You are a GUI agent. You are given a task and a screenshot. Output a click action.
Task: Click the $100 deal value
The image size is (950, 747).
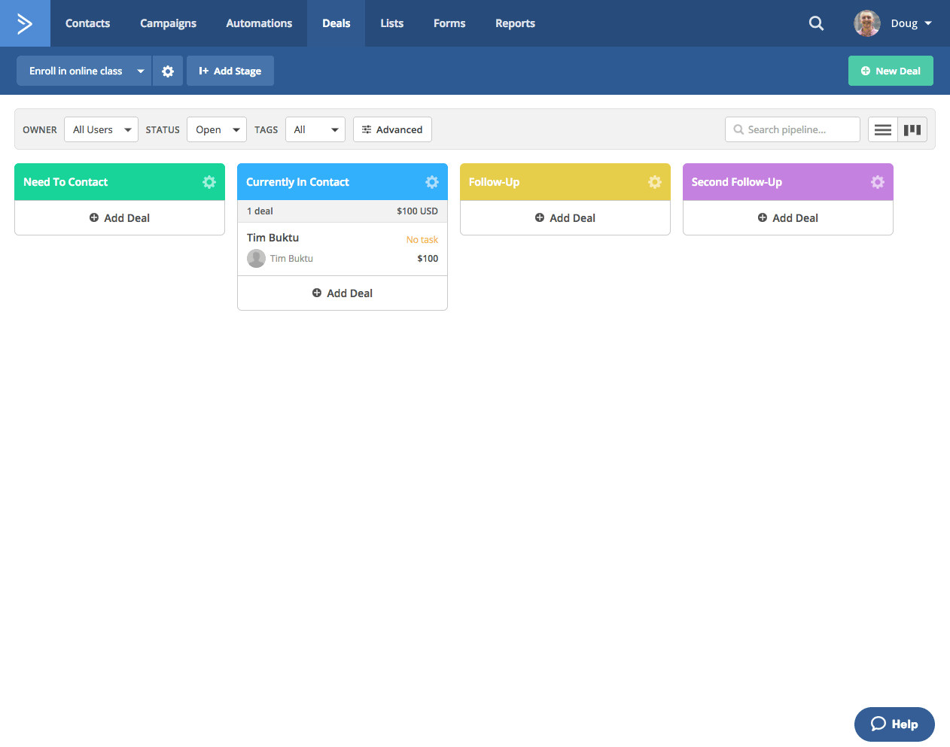[428, 259]
